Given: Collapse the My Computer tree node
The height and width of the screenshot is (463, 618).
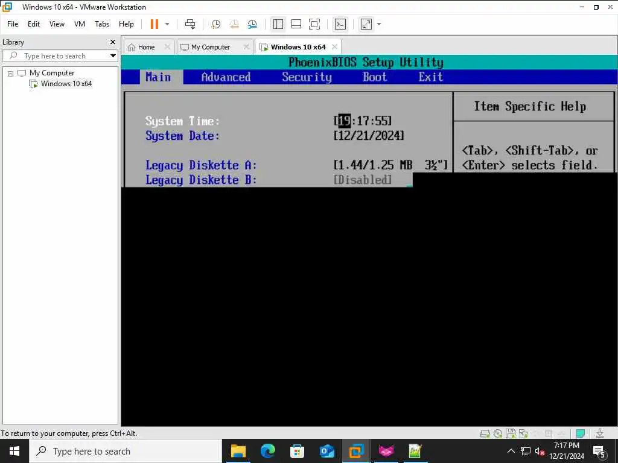Looking at the screenshot, I should 11,73.
